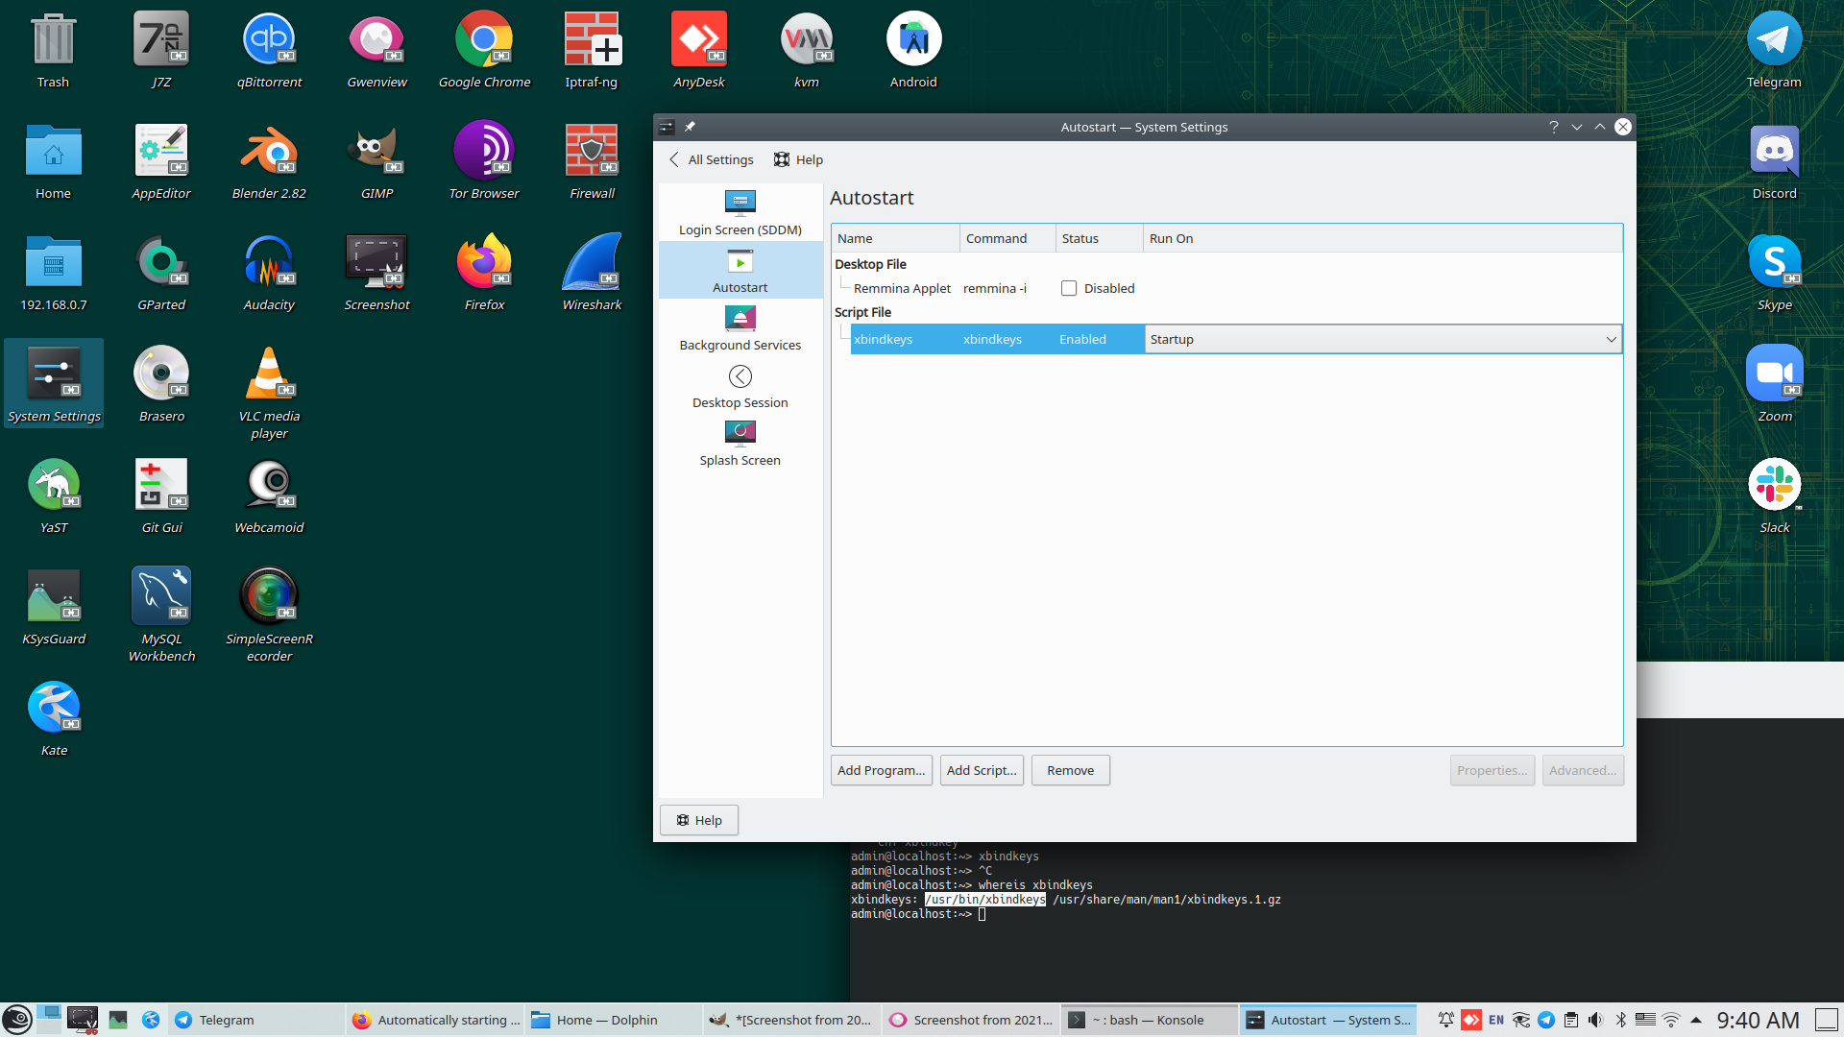Click Add Script button
1844x1037 pixels.
981,770
